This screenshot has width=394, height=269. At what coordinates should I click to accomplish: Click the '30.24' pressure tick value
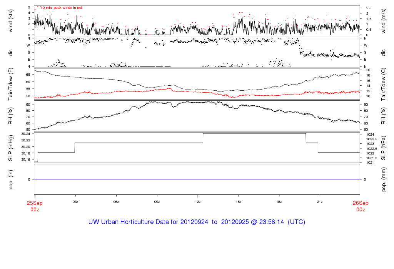pyautogui.click(x=26, y=134)
